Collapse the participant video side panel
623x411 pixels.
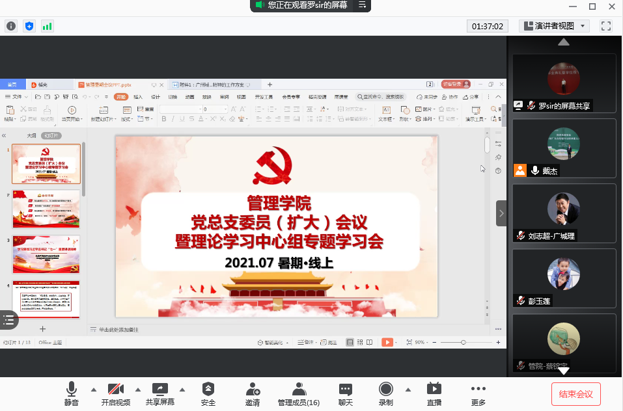[501, 213]
